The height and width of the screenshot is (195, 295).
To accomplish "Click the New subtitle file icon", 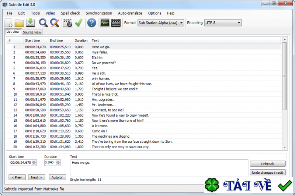I will 8,23.
